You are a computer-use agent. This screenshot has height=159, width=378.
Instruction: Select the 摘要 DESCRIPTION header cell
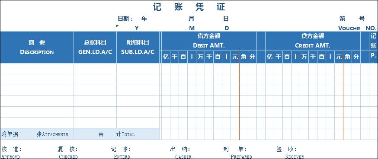point(37,47)
